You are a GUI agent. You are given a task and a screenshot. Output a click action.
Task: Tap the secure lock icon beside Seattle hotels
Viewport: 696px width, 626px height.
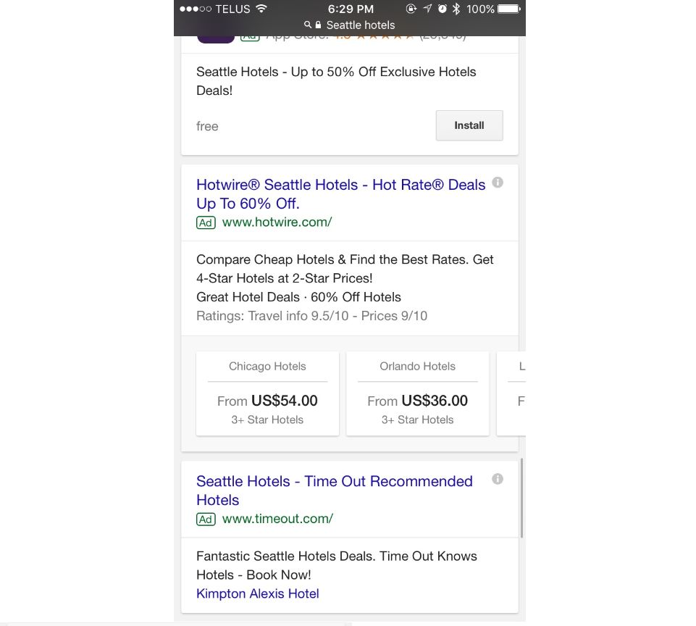click(318, 25)
